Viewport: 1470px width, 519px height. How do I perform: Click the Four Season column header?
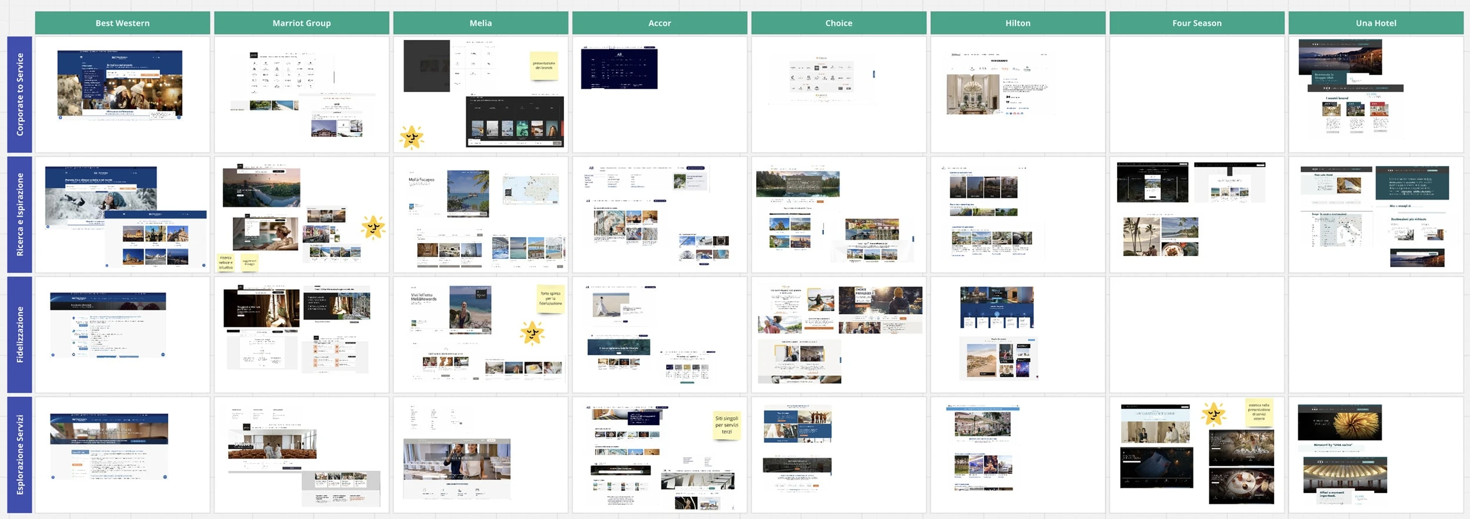pyautogui.click(x=1197, y=23)
